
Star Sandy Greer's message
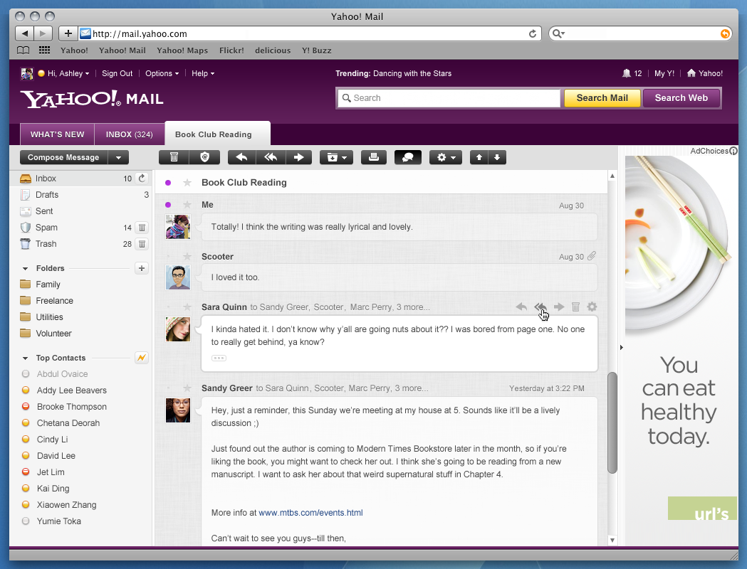[187, 388]
